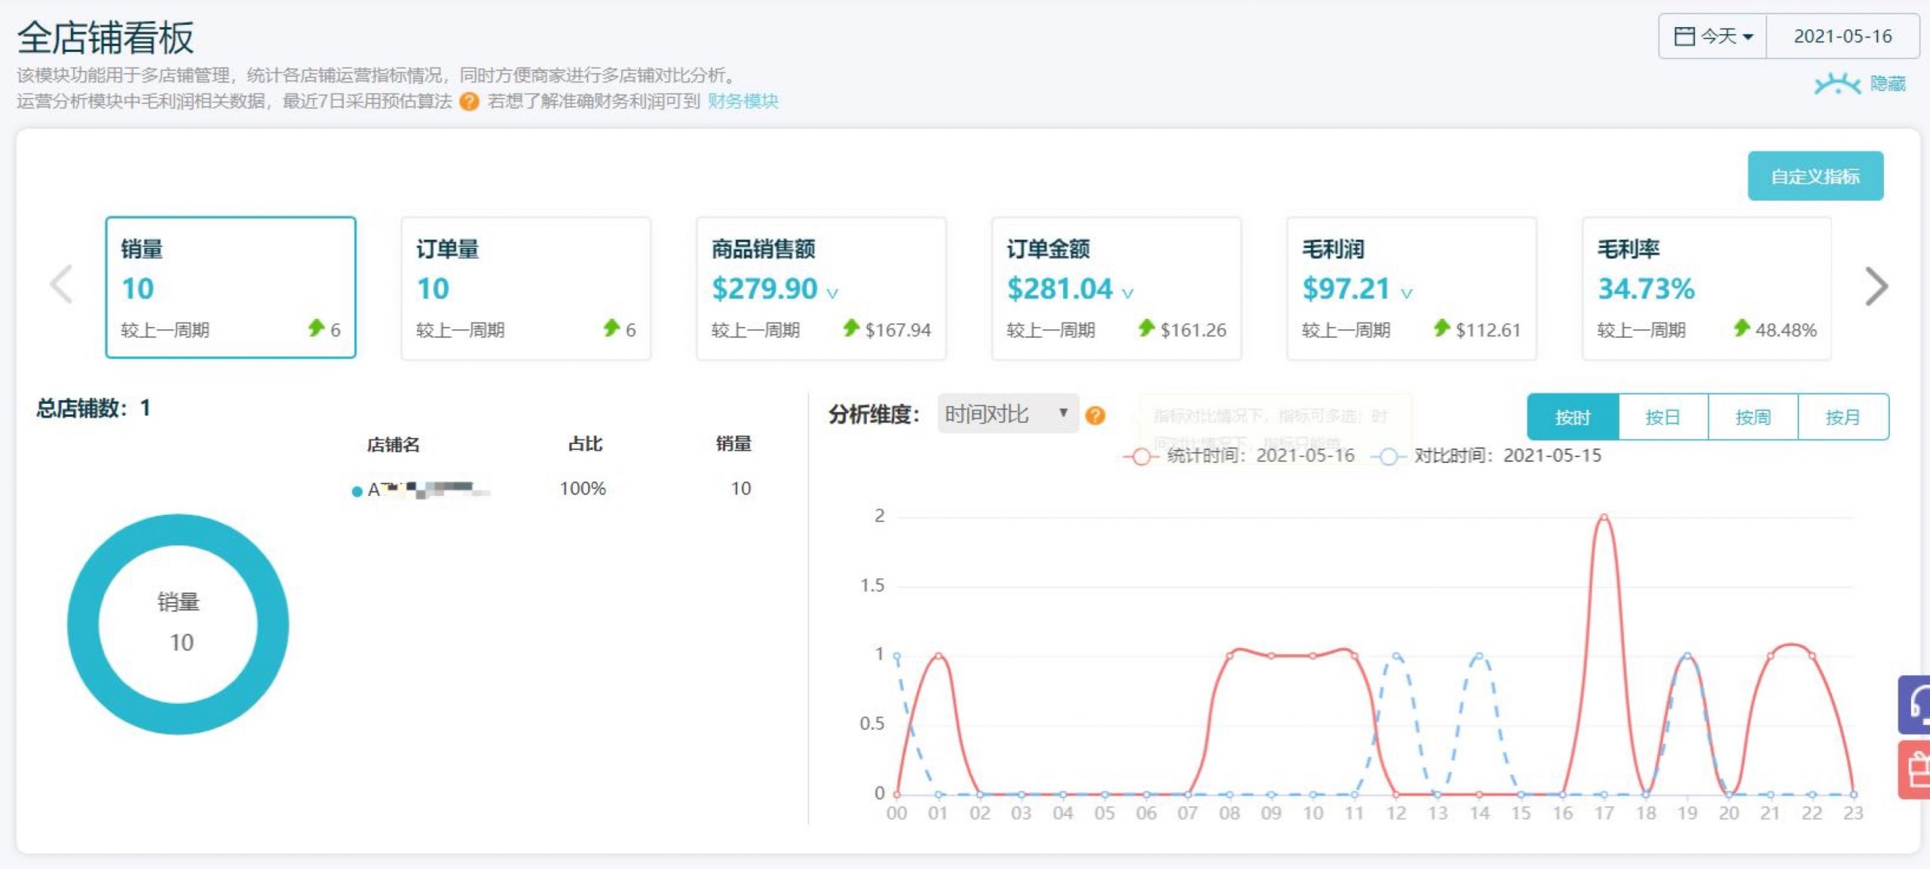1930x869 pixels.
Task: Select the 订单金额 metric card
Action: coord(1117,289)
